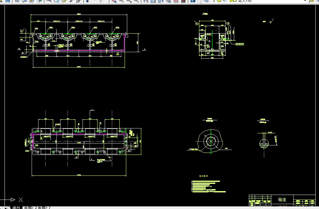Toggle the layer on/off lightbulb
The height and width of the screenshot is (209, 319).
click(214, 1)
